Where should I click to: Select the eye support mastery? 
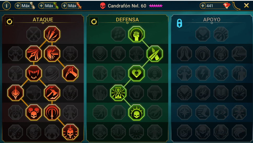[x=221, y=112]
